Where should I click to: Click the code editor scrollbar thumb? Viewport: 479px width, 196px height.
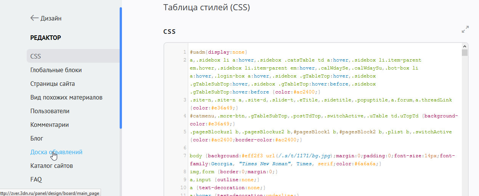pos(465,53)
